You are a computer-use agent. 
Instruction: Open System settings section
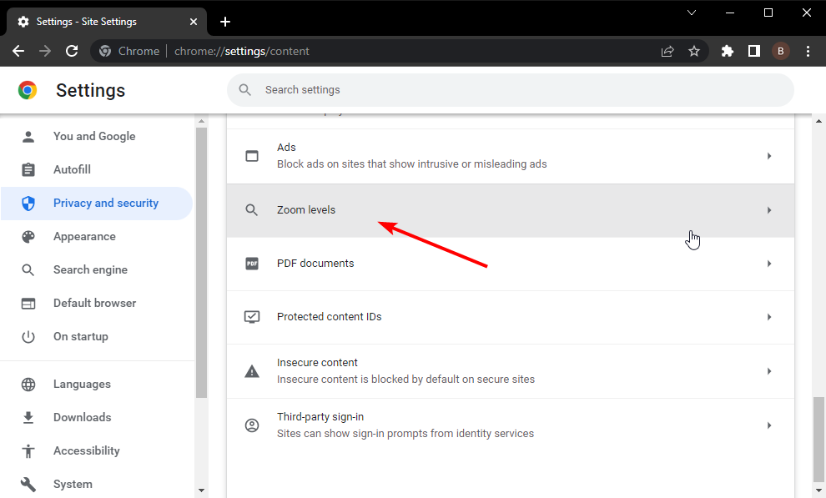[x=97, y=485]
